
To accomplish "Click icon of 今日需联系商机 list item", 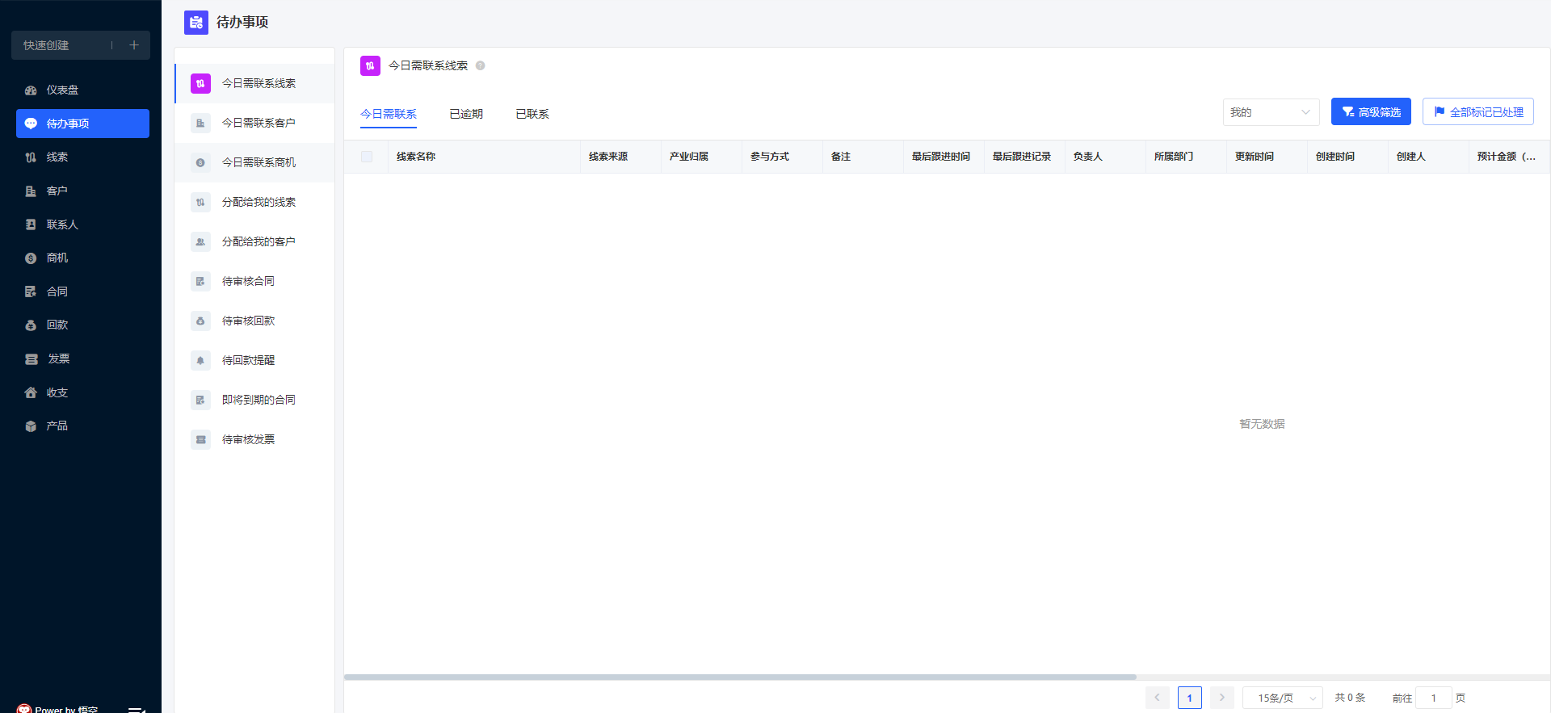I will coord(200,162).
